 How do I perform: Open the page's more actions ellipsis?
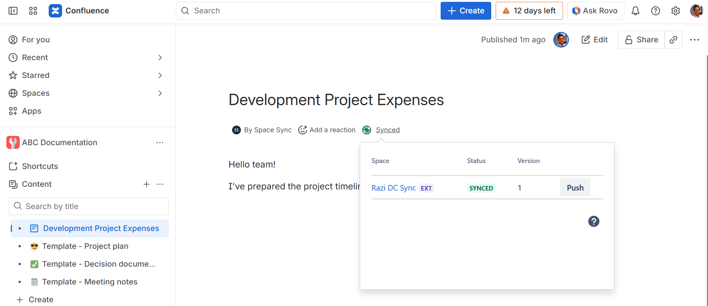(x=694, y=40)
